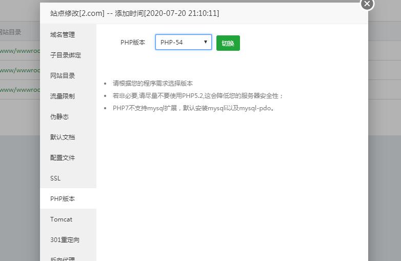Select the PHP版本 sidebar tab
Image resolution: width=401 pixels, height=261 pixels.
pyautogui.click(x=68, y=198)
